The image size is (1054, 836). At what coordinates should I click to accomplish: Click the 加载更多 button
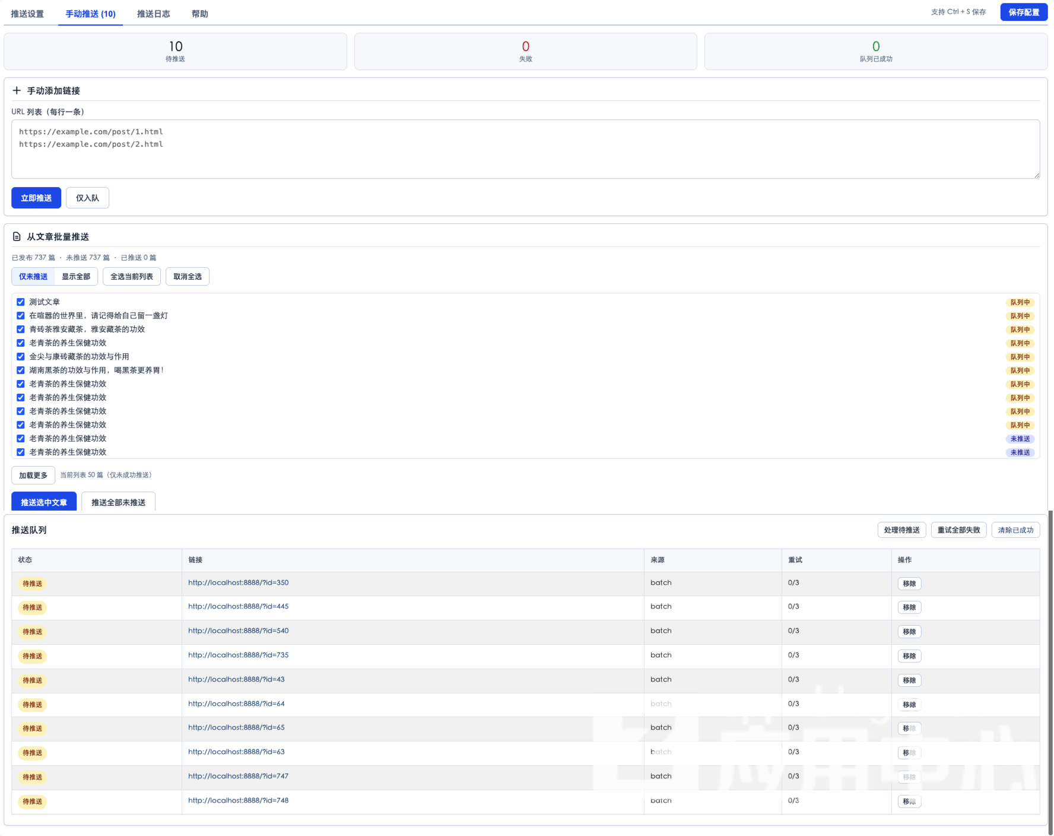33,475
